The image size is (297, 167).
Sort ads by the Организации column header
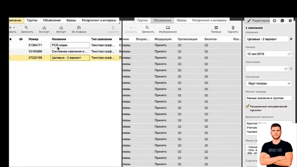pyautogui.click(x=187, y=39)
